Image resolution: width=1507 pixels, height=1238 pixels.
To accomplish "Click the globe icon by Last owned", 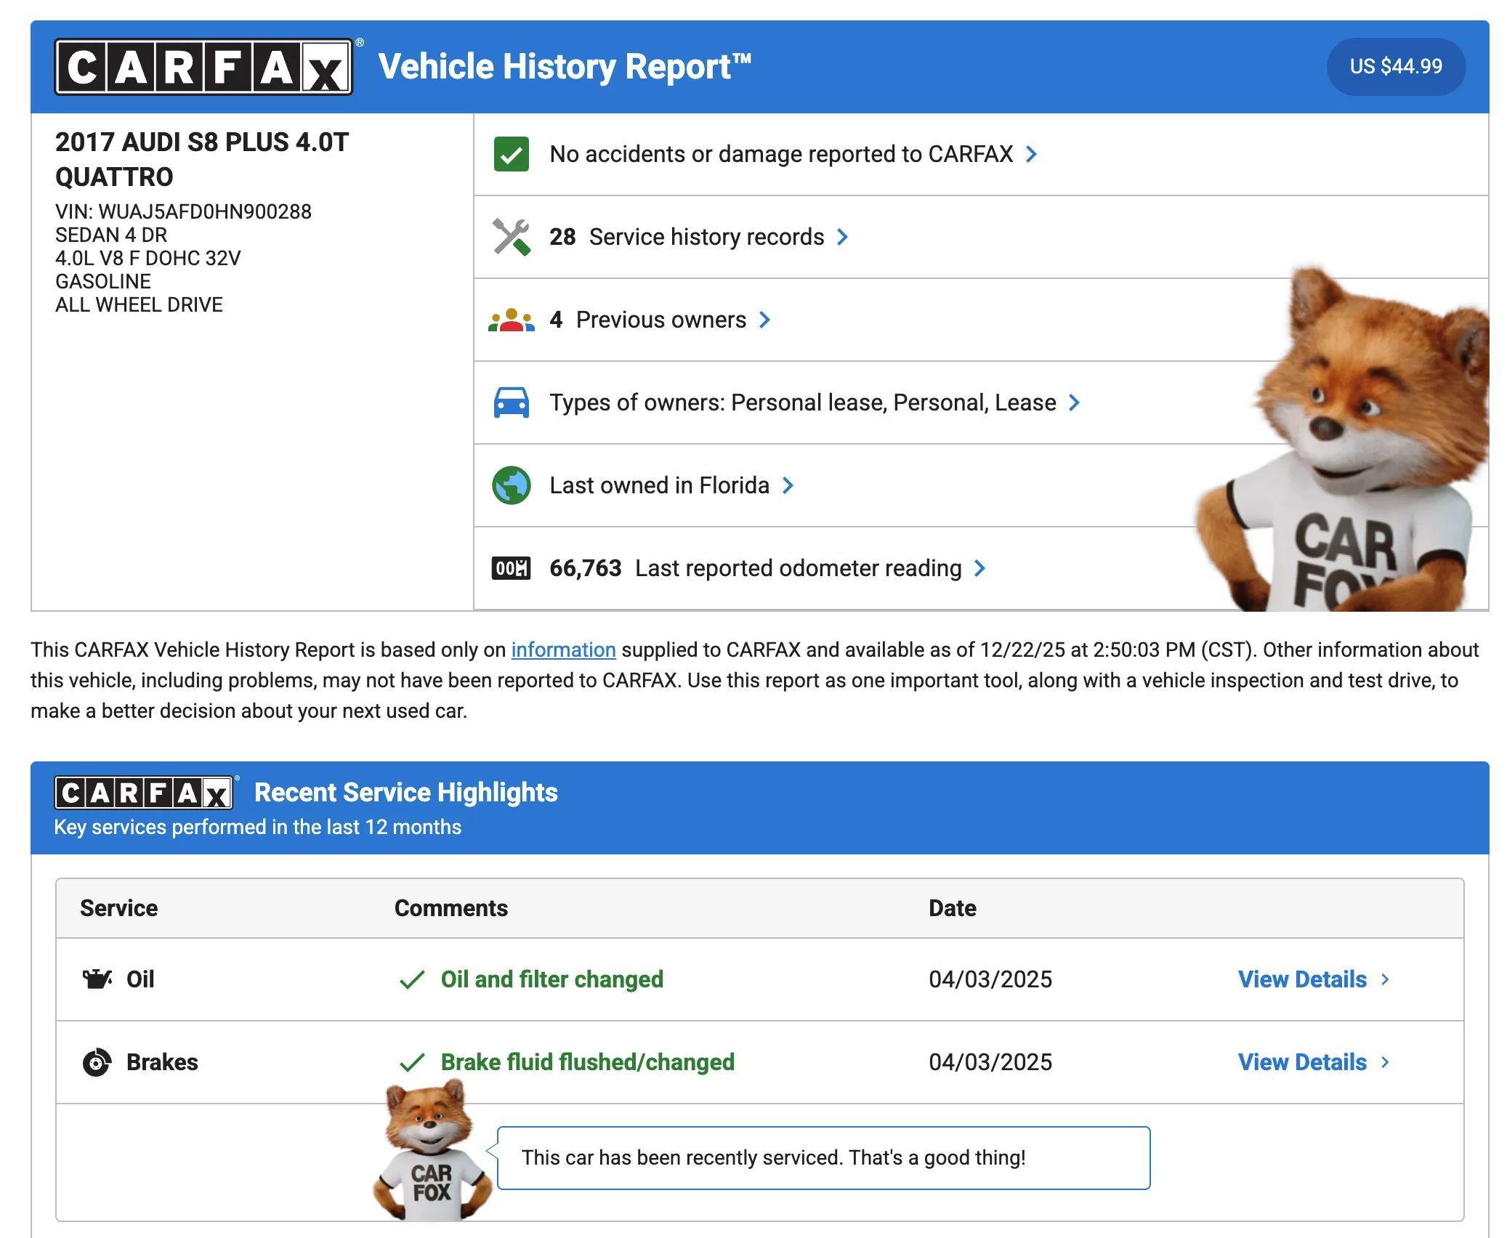I will click(511, 485).
